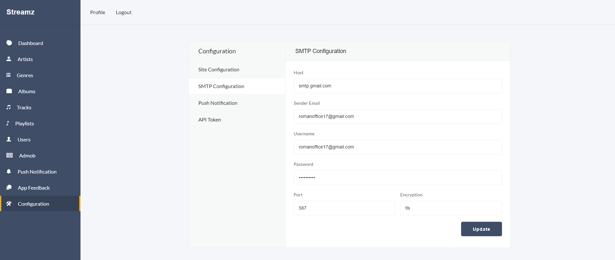Click the Users silhouette icon
Screen dimensions: 615x260
(9, 139)
